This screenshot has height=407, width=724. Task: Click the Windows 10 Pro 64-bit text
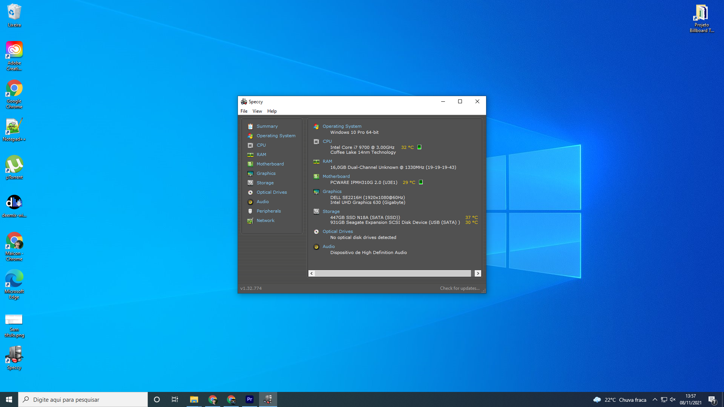point(354,132)
